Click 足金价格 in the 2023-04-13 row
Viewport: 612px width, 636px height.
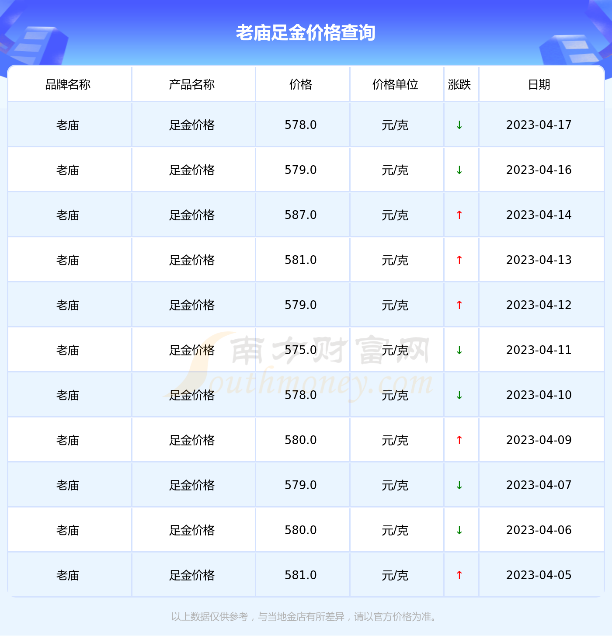click(192, 261)
